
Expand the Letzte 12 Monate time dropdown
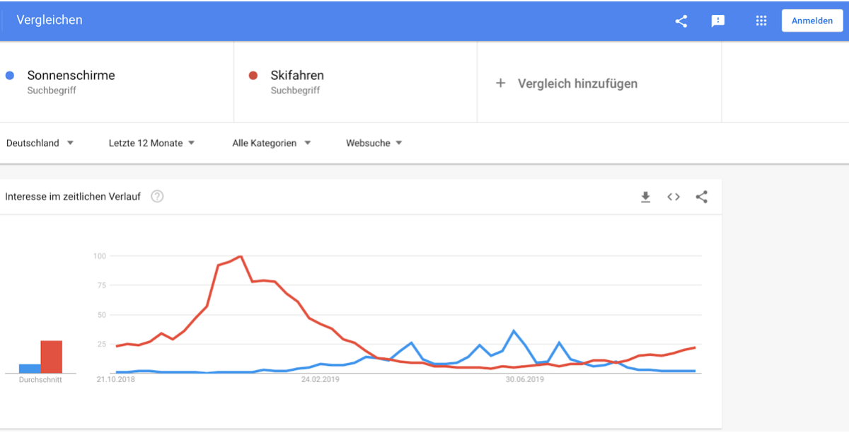click(152, 143)
